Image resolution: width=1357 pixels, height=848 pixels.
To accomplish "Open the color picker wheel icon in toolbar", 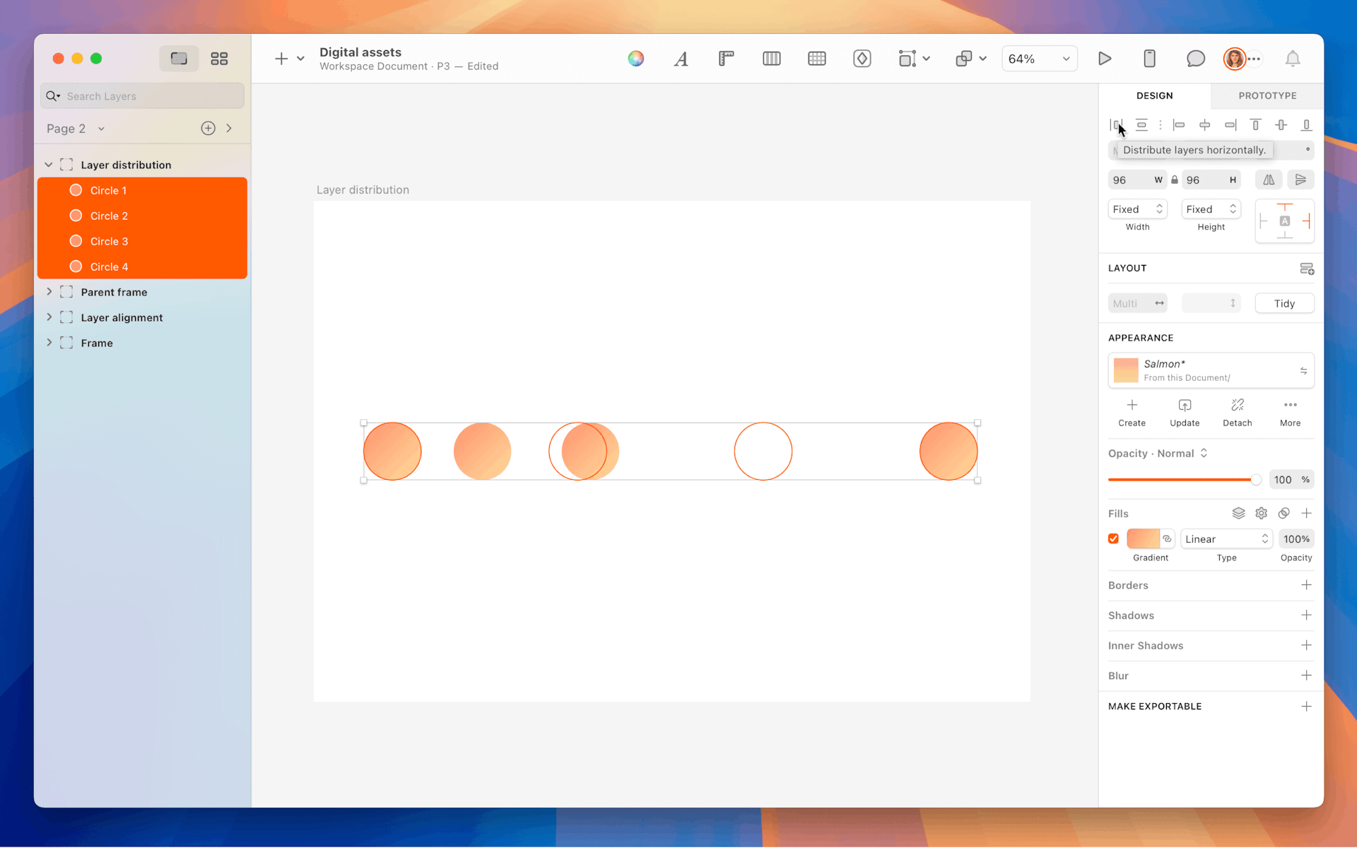I will click(x=635, y=59).
